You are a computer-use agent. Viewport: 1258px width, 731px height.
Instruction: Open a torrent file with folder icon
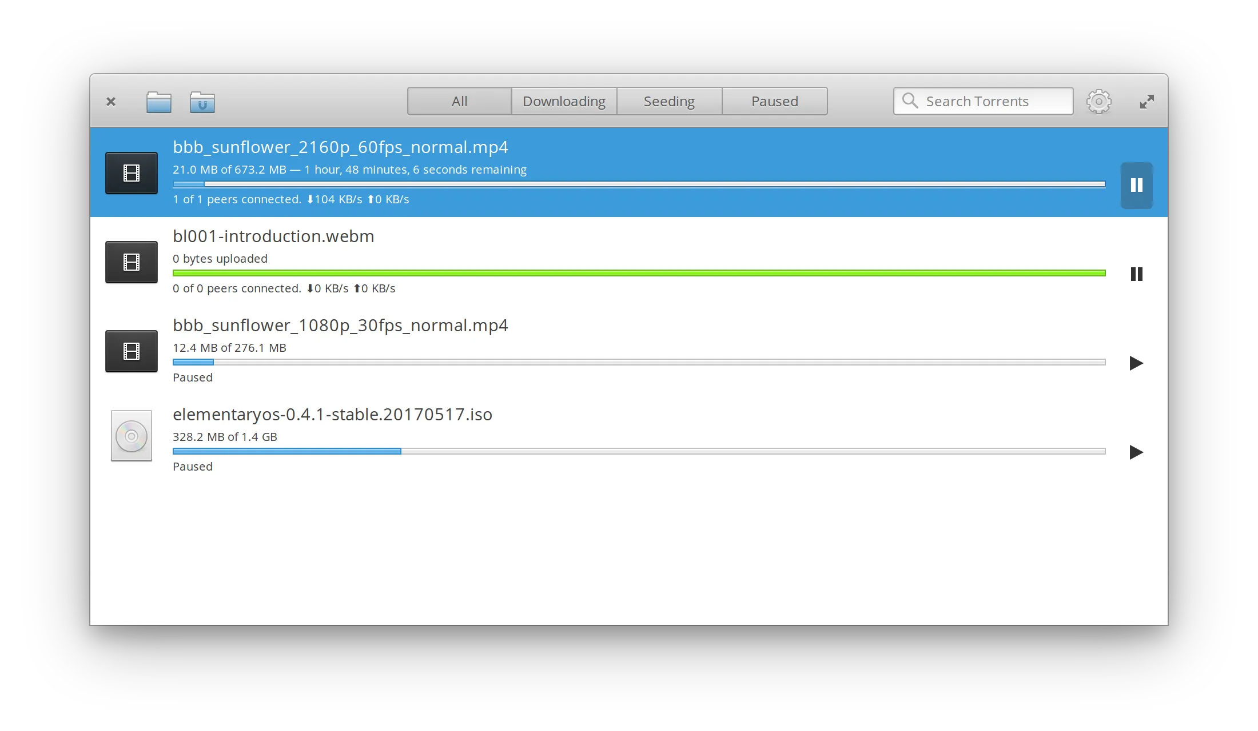point(158,102)
